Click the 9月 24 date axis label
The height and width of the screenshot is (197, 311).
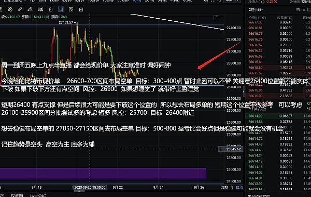pos(158,188)
